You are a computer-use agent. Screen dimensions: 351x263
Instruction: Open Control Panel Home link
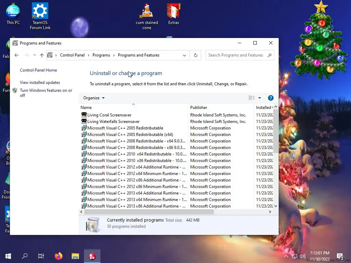[x=38, y=70]
